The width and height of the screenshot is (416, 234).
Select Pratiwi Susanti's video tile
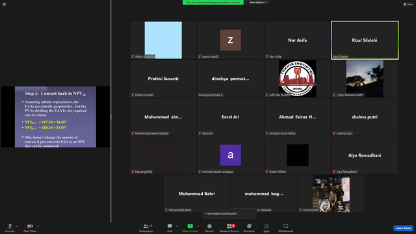coord(163,79)
